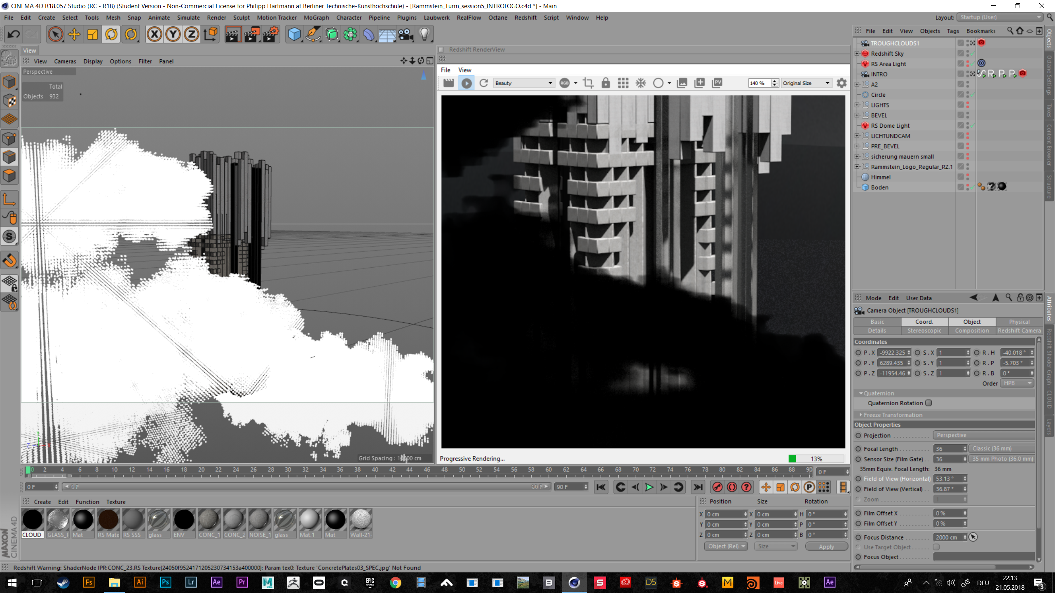Open viewport Cameras menu
Viewport: 1055px width, 593px height.
coord(65,61)
